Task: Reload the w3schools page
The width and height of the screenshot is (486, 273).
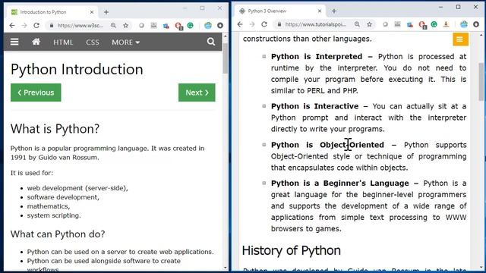Action: (36, 25)
